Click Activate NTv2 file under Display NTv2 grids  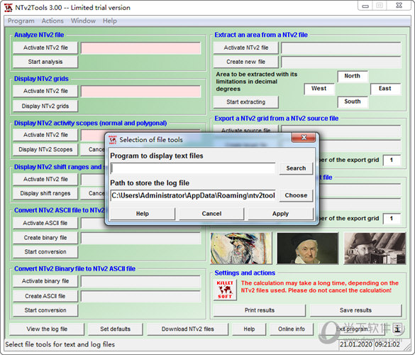point(45,91)
